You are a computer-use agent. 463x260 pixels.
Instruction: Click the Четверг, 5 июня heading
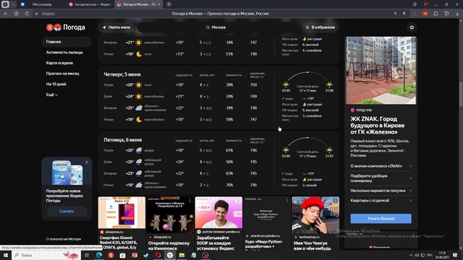(122, 74)
